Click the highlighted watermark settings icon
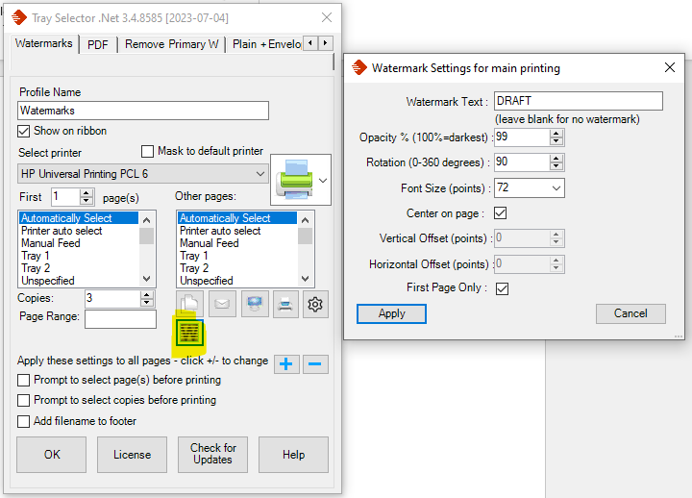Screen dimensions: 692x498 pos(189,334)
